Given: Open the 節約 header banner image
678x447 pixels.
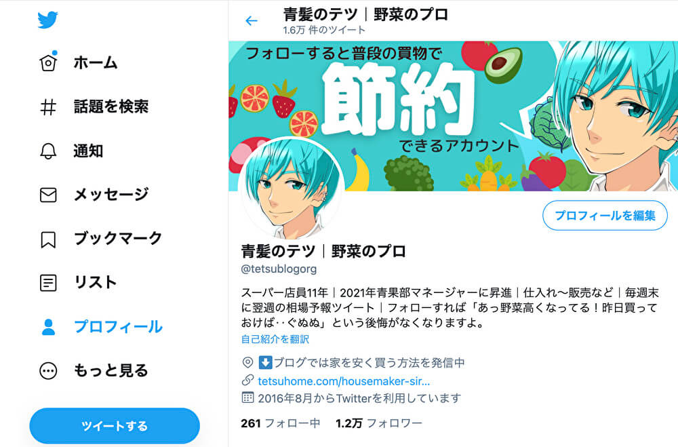Looking at the screenshot, I should pyautogui.click(x=453, y=116).
